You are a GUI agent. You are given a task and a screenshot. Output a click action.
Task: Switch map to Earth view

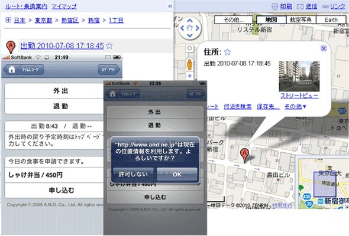[331, 19]
